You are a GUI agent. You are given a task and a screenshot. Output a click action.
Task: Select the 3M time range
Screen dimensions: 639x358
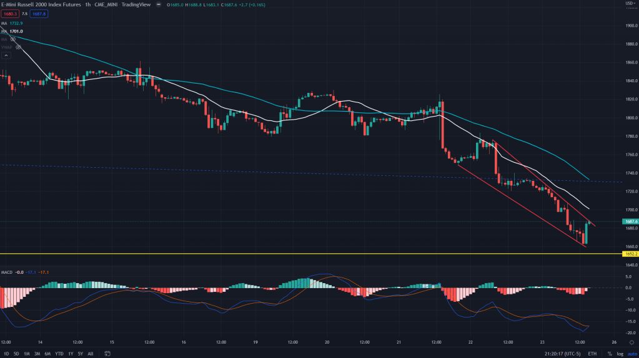(37, 353)
